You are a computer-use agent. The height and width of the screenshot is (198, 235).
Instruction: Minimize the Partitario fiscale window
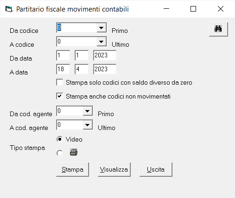coord(166,9)
